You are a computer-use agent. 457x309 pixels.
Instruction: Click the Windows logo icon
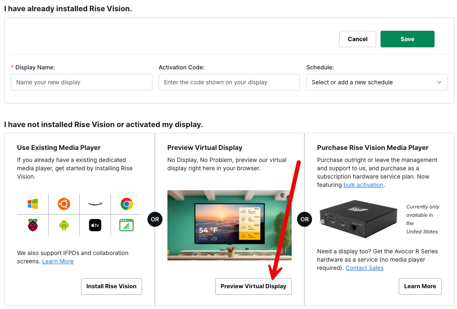point(33,204)
